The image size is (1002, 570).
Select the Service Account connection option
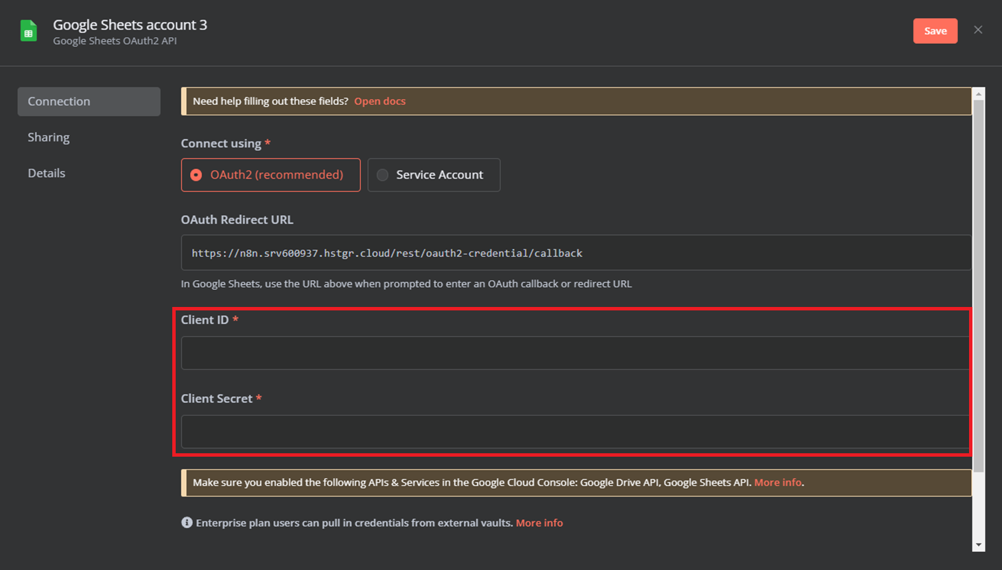pos(434,174)
